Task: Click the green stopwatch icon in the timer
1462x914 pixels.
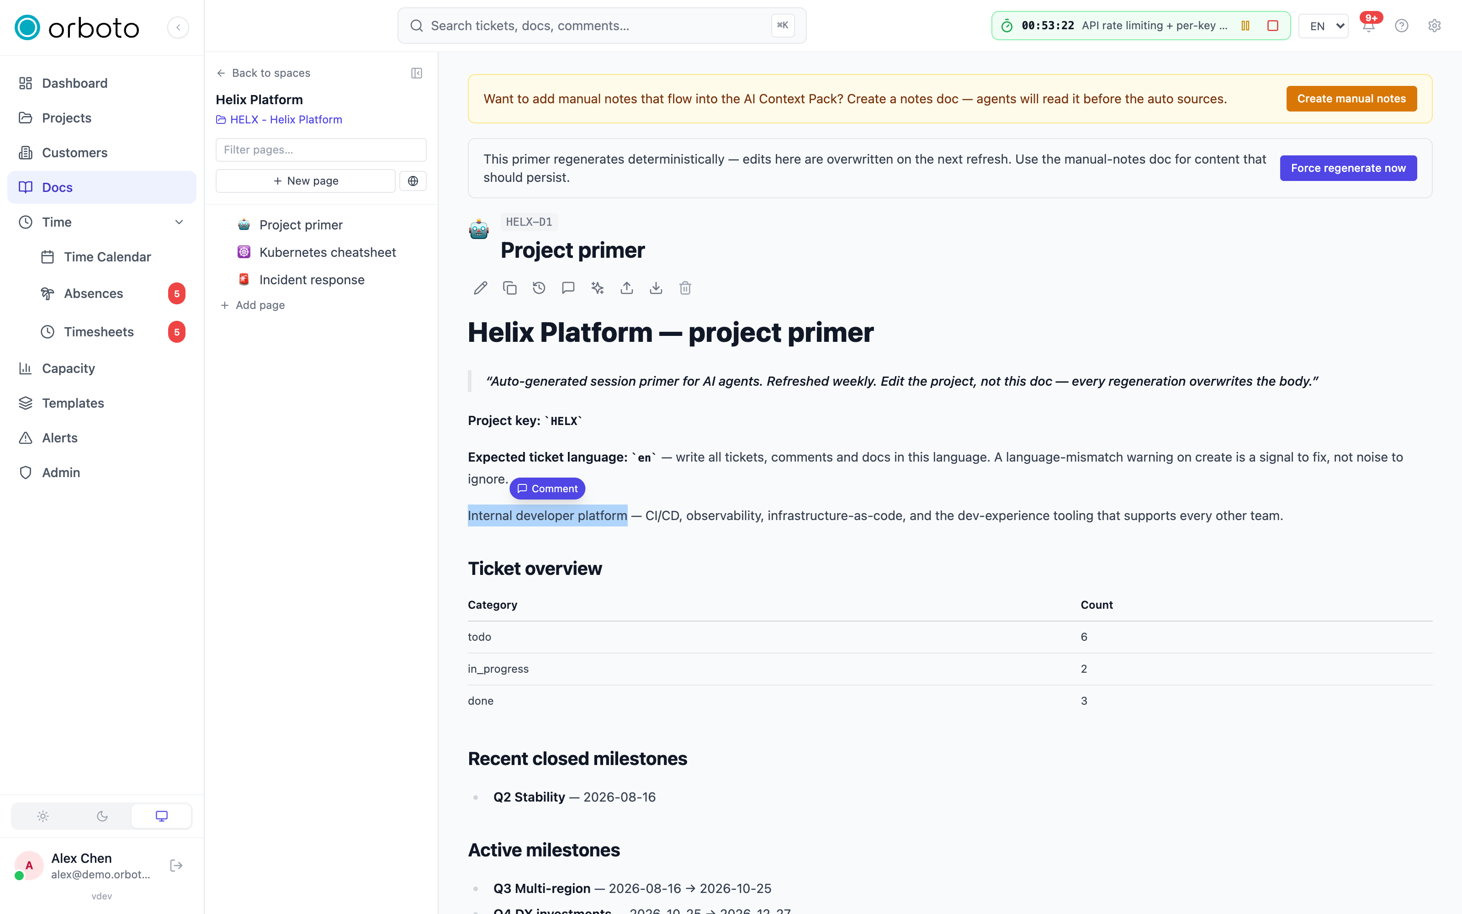Action: coord(1006,26)
